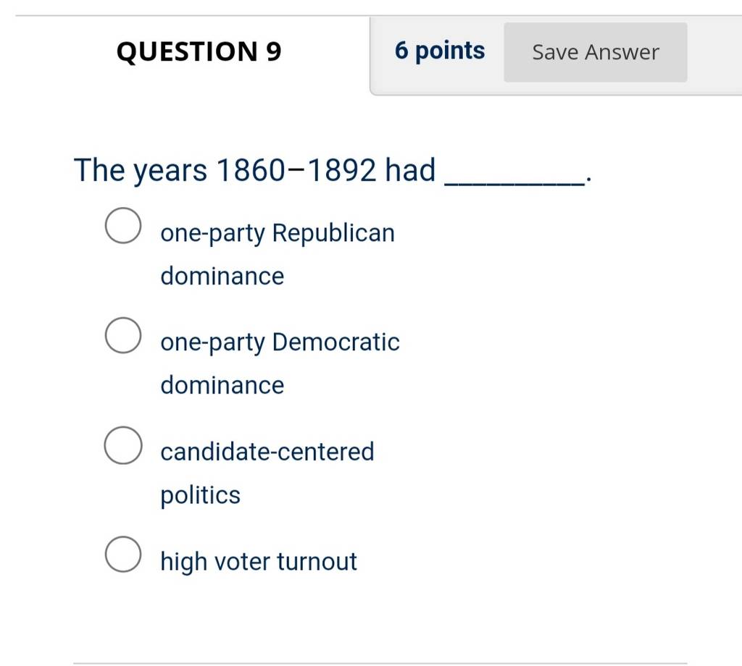Click the '6 points' label
742x666 pixels.
coord(440,51)
